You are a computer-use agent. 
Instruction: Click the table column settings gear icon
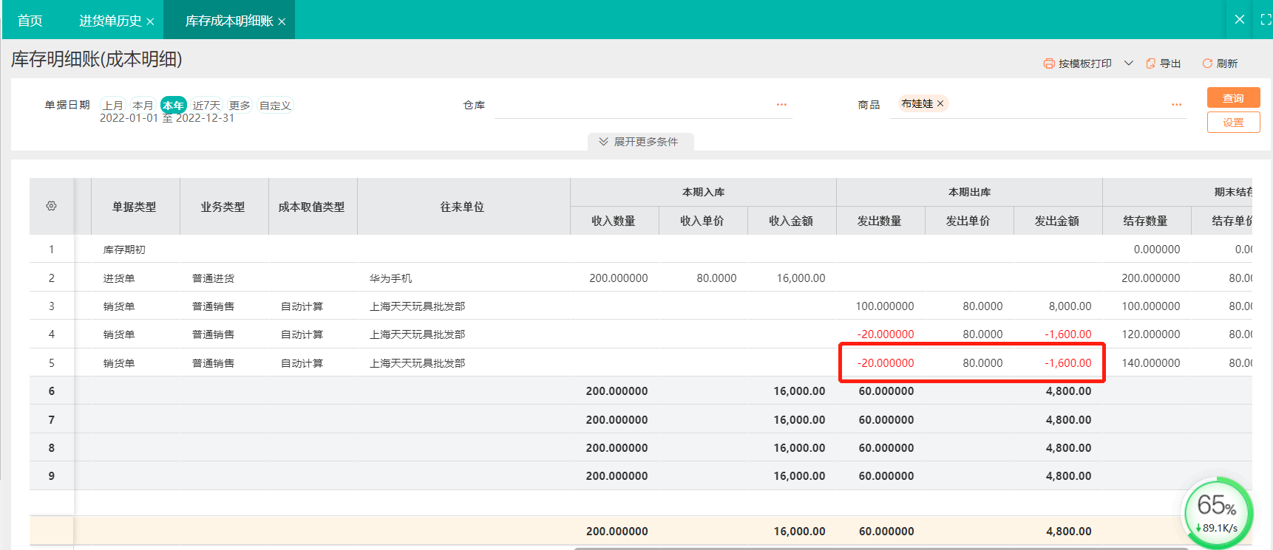(51, 206)
